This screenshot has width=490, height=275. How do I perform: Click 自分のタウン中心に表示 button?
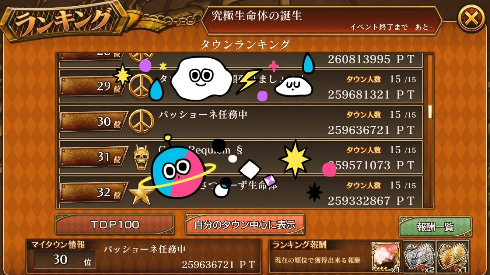coord(245,225)
